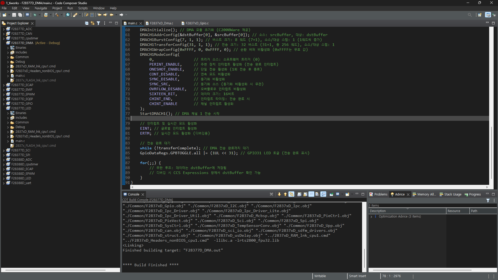Image resolution: width=498 pixels, height=280 pixels.
Task: Close the Advice view tab
Action: click(x=408, y=194)
